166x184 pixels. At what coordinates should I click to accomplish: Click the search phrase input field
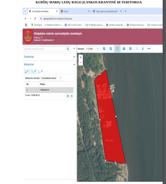point(45,49)
